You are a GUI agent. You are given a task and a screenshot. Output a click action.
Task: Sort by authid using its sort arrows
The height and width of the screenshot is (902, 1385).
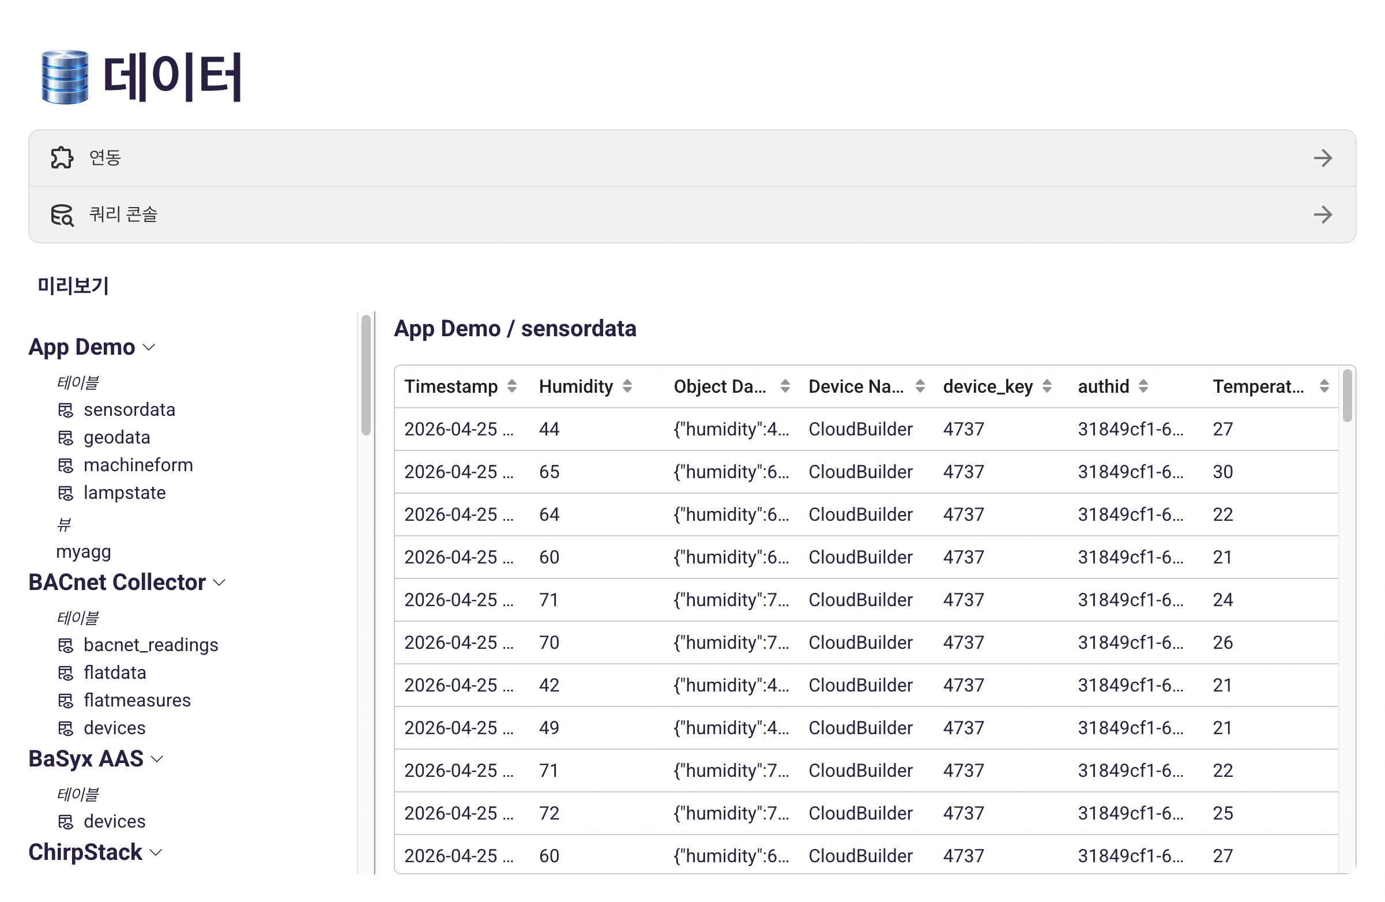pos(1143,386)
